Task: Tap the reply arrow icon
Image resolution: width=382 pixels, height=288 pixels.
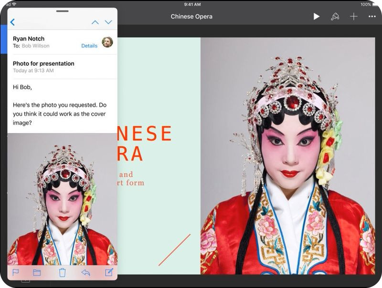Action: coord(86,273)
